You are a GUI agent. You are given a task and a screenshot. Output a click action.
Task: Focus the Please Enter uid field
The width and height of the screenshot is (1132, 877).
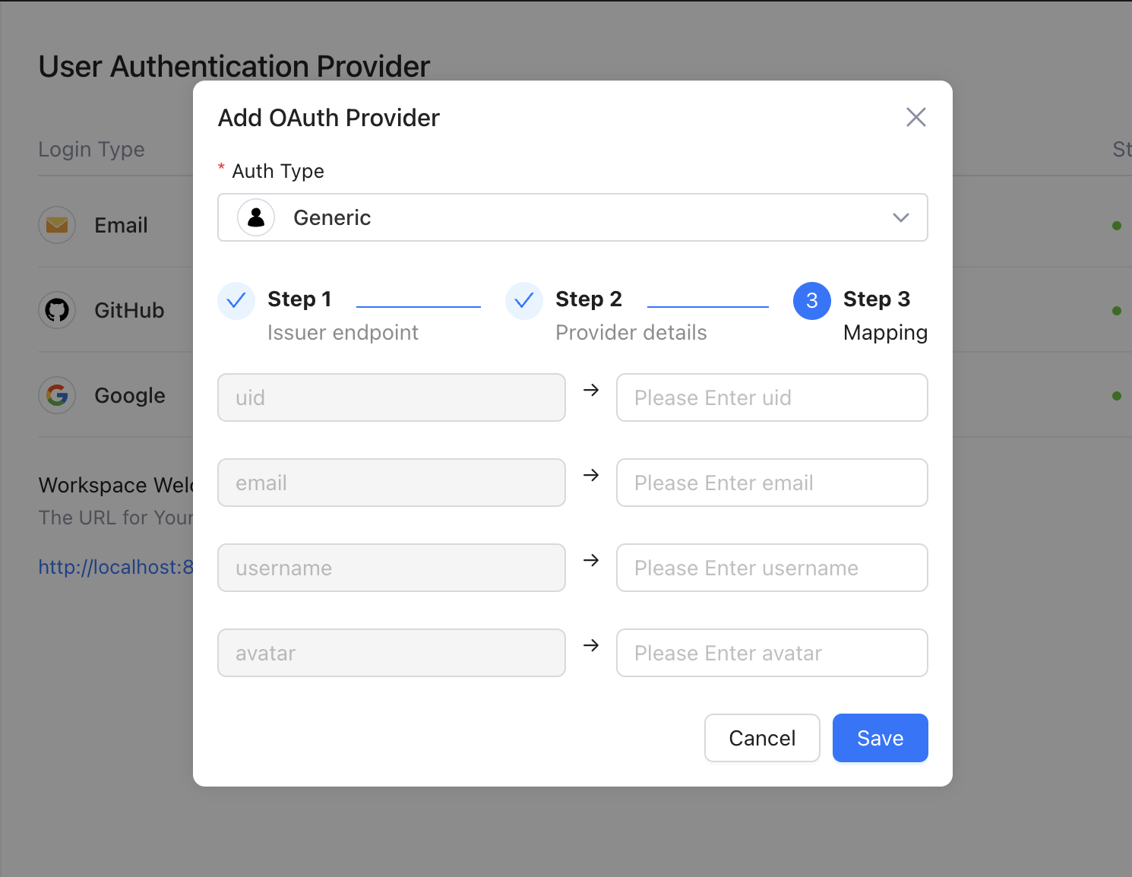(771, 397)
